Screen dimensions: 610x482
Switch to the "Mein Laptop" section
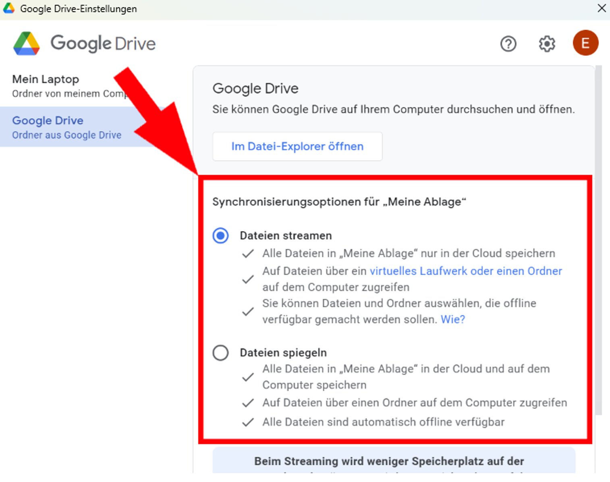pyautogui.click(x=45, y=79)
